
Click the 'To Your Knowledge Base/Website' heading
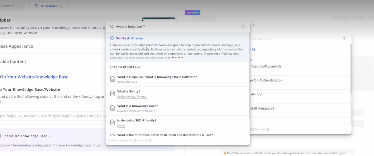click(30, 89)
